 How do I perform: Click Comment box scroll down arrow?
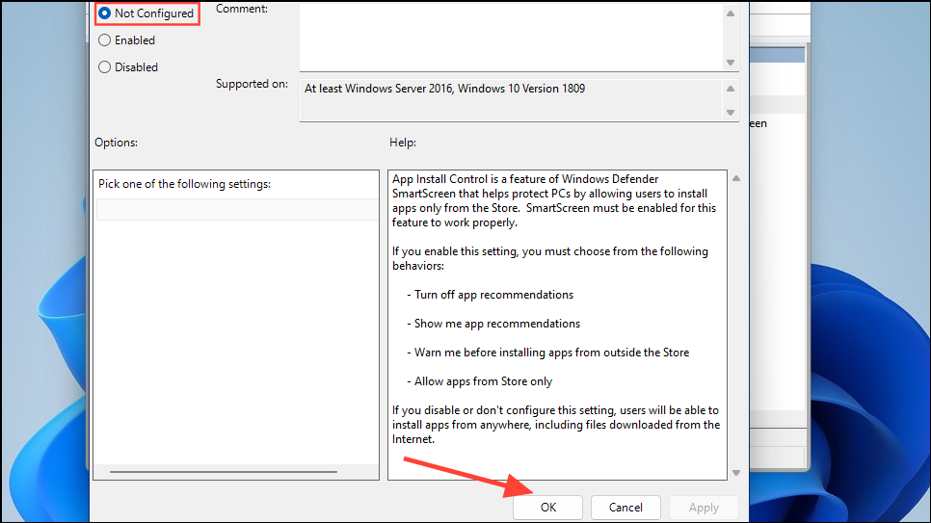pyautogui.click(x=731, y=63)
